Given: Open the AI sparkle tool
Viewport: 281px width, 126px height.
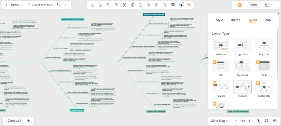Looking at the screenshot, I should coord(181,5).
